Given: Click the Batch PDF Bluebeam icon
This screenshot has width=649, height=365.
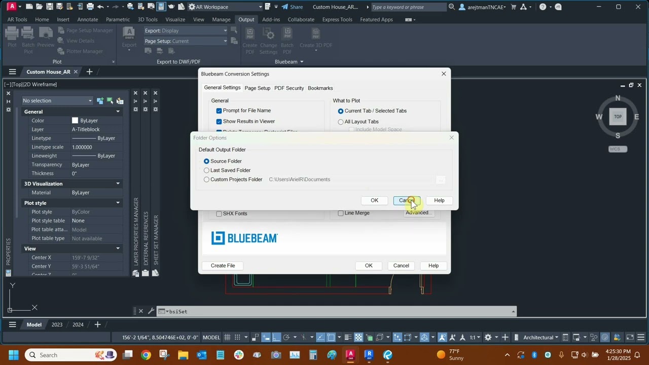Looking at the screenshot, I should (x=287, y=34).
